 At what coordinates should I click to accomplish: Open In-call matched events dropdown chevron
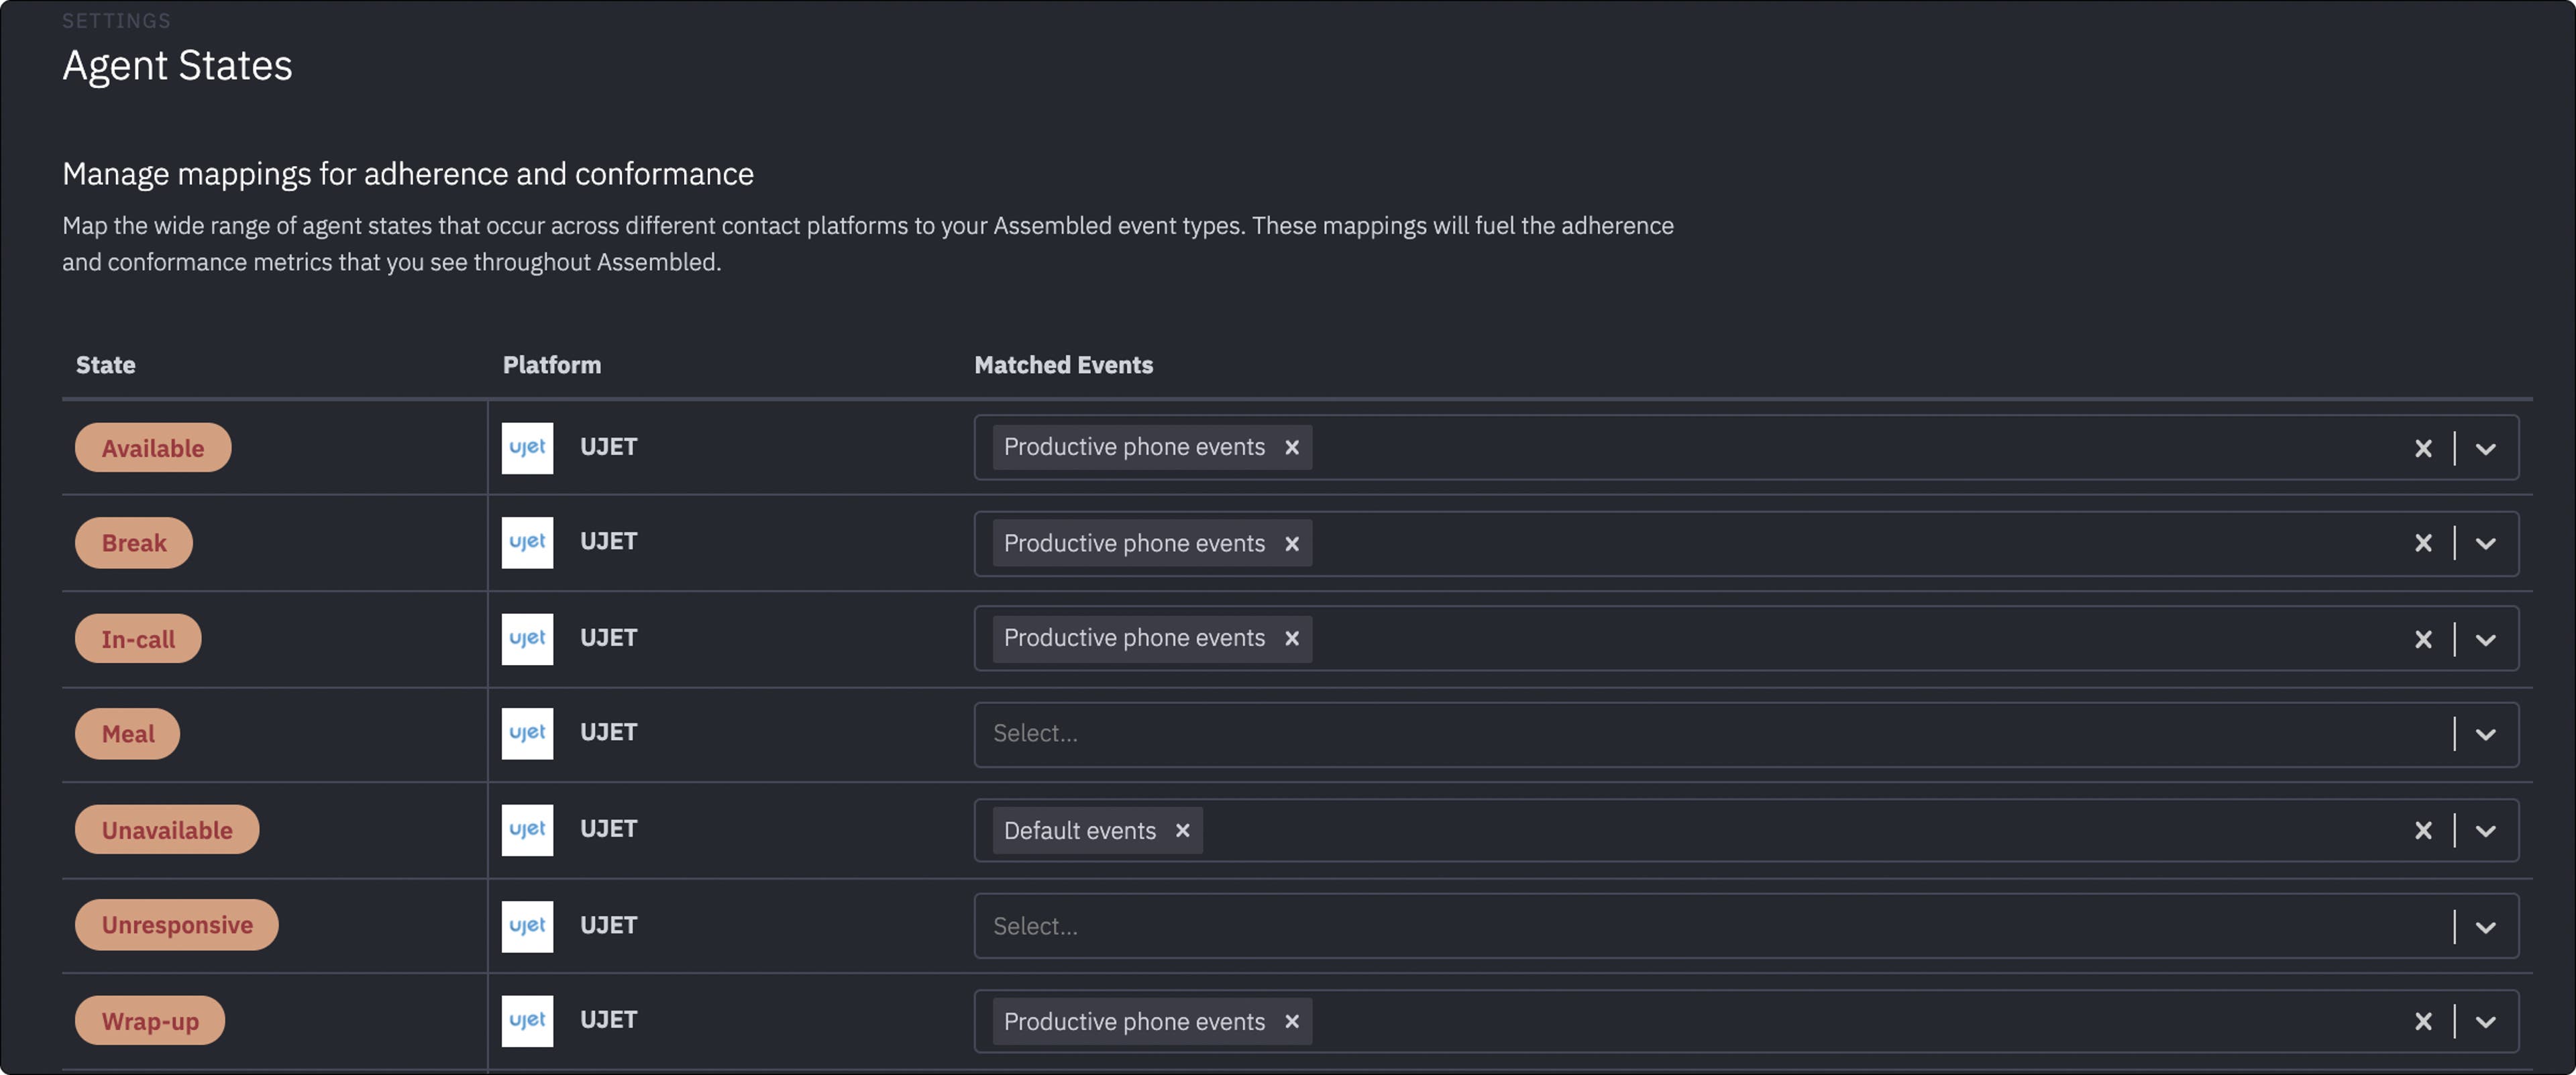click(2485, 639)
